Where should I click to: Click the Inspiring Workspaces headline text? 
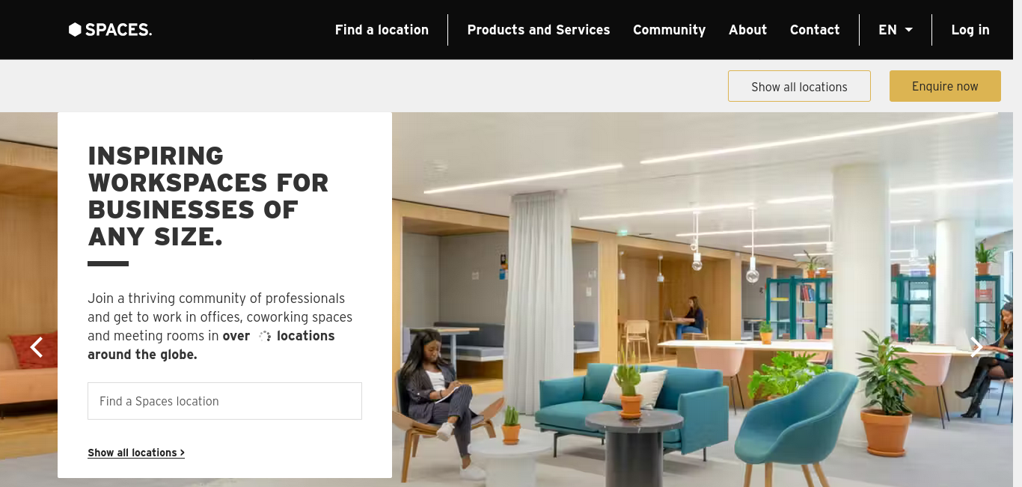(208, 196)
